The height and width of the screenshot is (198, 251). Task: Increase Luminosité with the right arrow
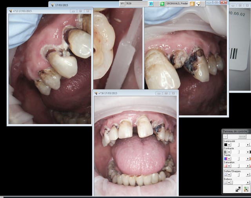[247, 145]
